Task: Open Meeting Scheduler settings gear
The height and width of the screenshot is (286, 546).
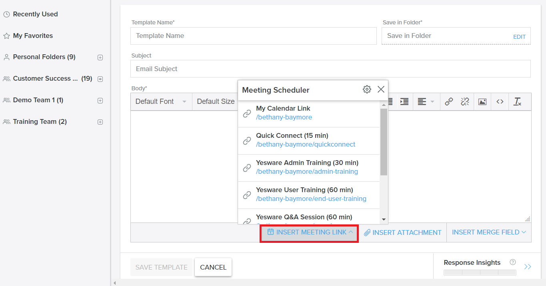Action: 367,89
